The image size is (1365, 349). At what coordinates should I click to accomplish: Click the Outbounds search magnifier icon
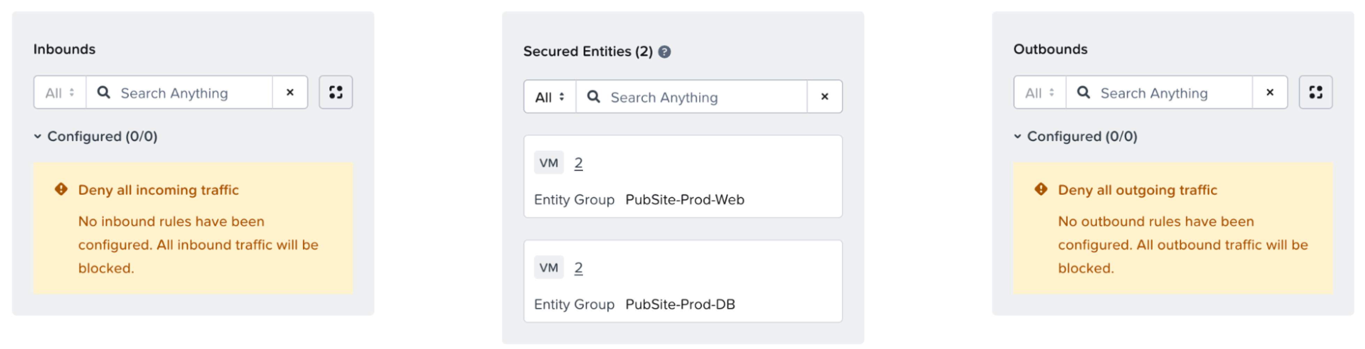click(x=1084, y=92)
